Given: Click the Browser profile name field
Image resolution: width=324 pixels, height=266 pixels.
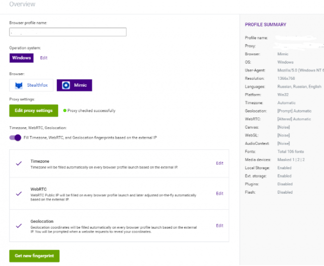Looking at the screenshot, I should point(68,32).
